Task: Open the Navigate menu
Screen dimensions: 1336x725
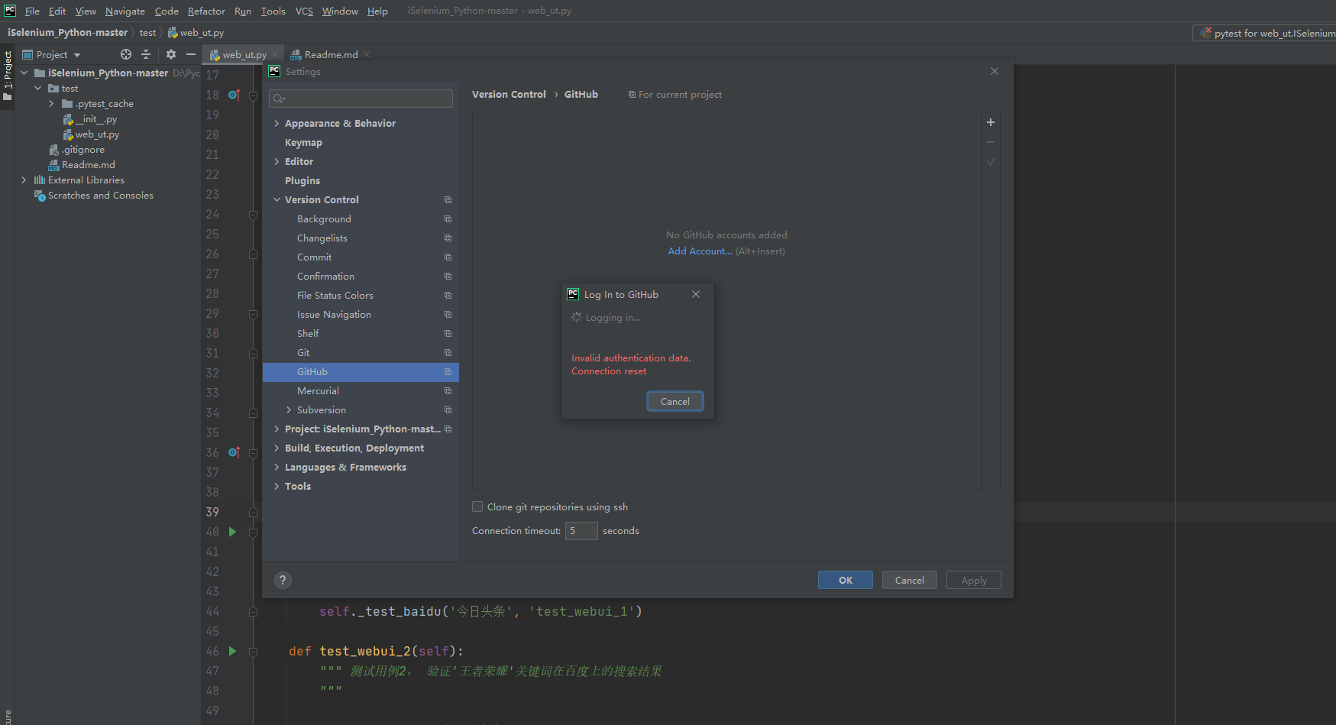Action: (x=125, y=11)
